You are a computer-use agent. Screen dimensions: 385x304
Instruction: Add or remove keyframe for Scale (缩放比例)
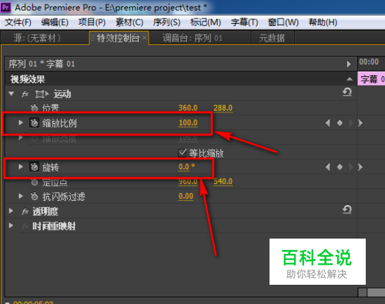(x=340, y=123)
